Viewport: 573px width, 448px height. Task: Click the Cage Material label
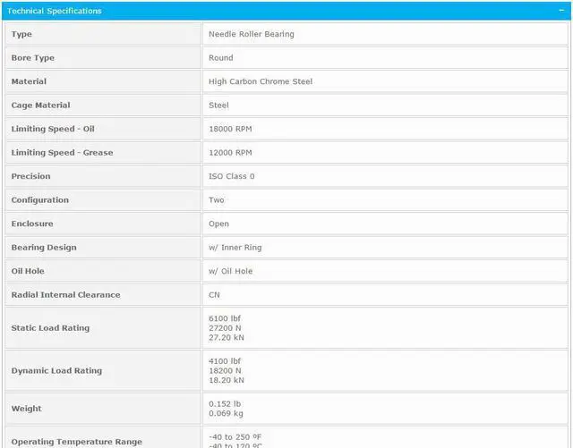pyautogui.click(x=40, y=106)
